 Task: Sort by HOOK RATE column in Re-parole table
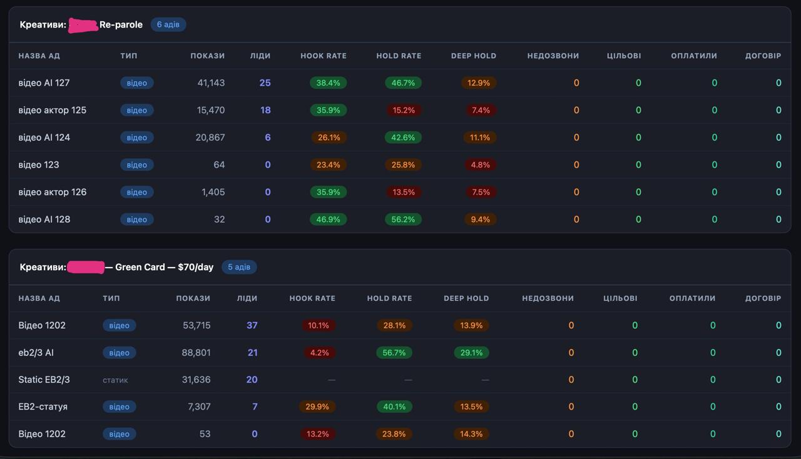(324, 56)
